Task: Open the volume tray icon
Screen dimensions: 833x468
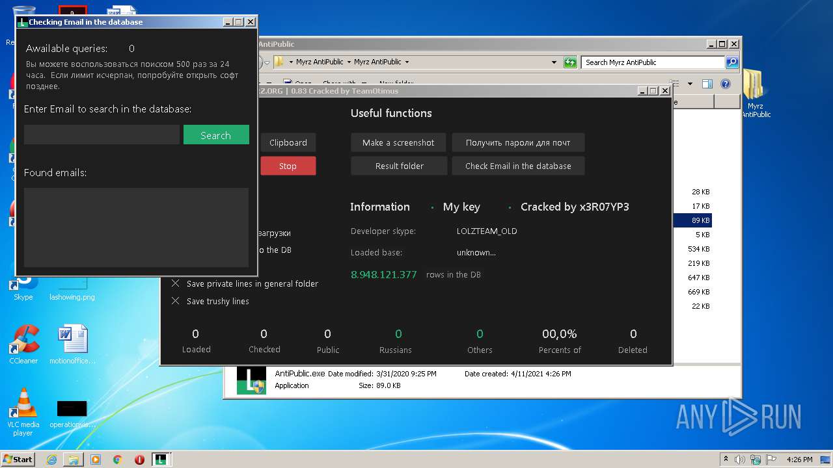Action: click(x=741, y=460)
